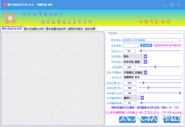This screenshot has width=185, height=127.
Task: Click the 字体透明 slider handle
Action: (155, 67)
